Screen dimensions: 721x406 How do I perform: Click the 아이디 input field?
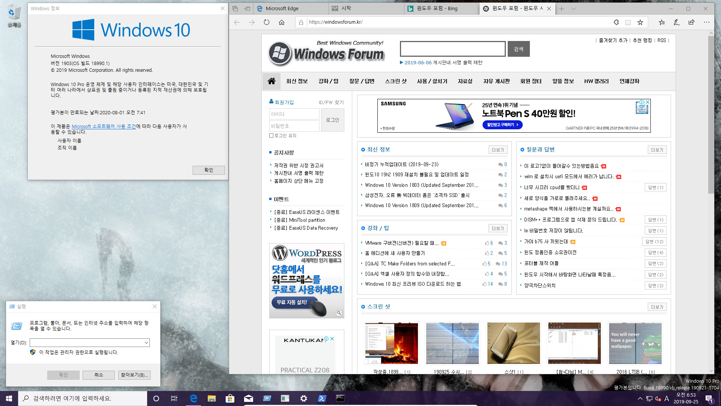click(294, 114)
